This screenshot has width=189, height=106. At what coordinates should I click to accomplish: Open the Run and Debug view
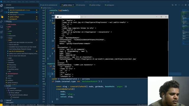1,21
